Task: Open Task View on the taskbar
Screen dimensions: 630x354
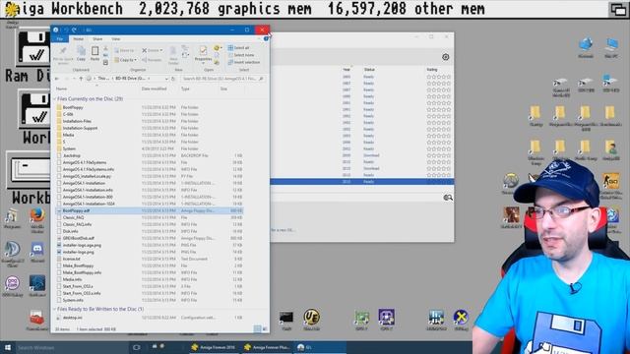Action: tap(137, 347)
